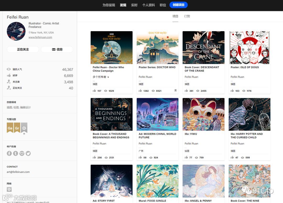The image size is (283, 203).
Task: Click views eye icon on Poster: ISLE OF DOGS
Action: (244, 91)
